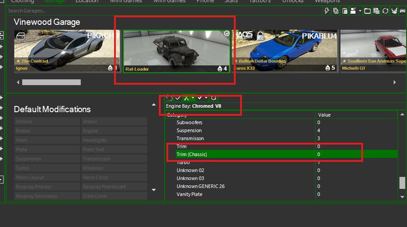The height and width of the screenshot is (227, 407).
Task: Select the Rat-Loader vehicle thumbnail
Action: tap(177, 51)
